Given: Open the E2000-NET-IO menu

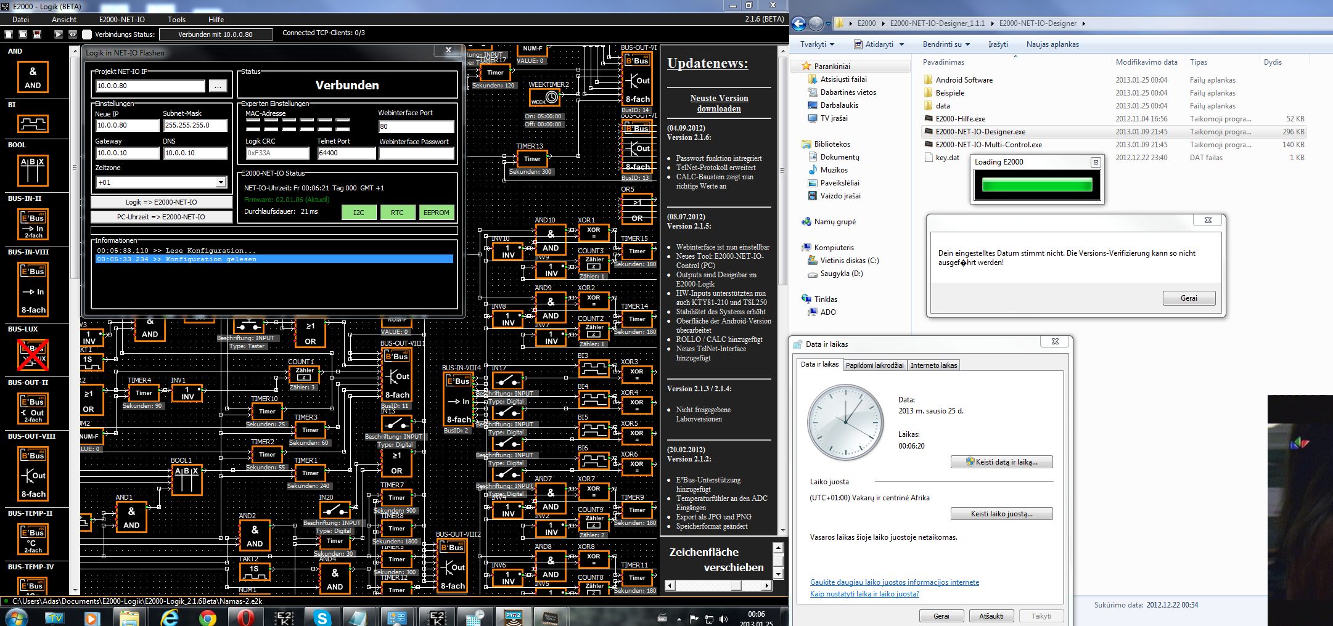Looking at the screenshot, I should tap(121, 20).
